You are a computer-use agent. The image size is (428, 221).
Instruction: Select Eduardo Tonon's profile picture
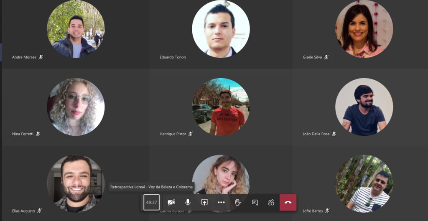click(x=221, y=29)
